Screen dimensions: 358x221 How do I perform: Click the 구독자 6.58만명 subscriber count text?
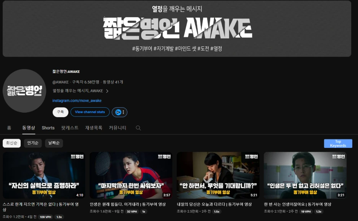86,82
